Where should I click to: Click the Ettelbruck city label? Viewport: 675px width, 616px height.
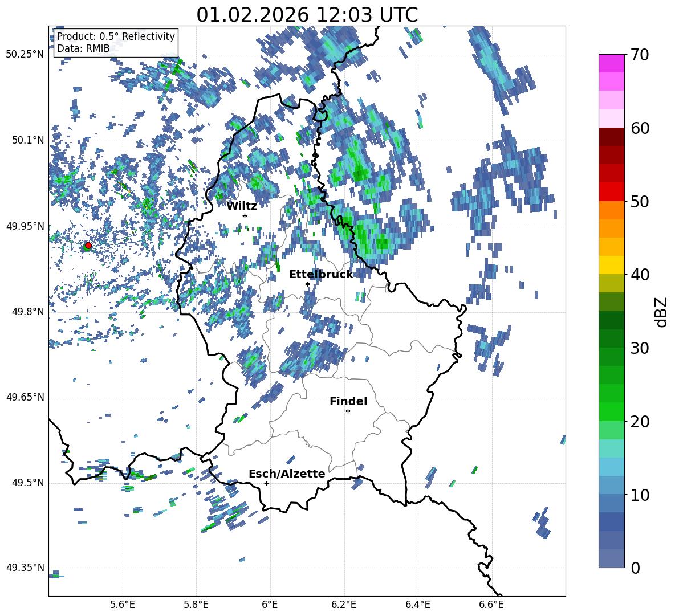click(x=321, y=275)
